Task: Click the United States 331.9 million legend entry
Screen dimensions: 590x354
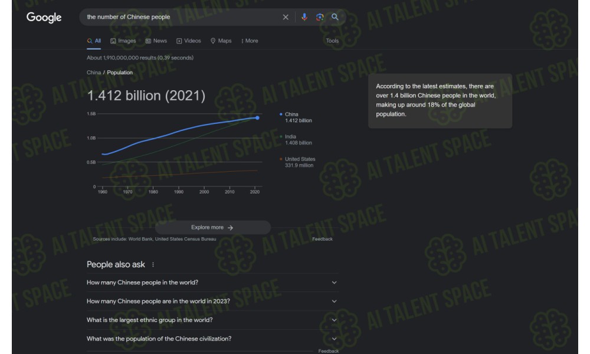Action: [297, 162]
